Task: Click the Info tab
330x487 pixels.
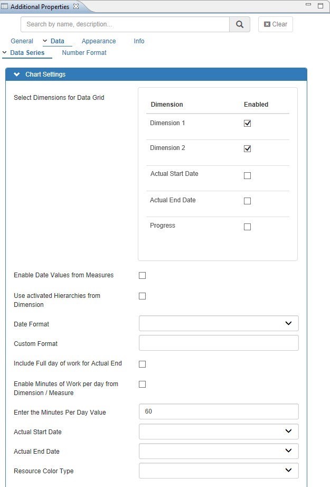Action: pyautogui.click(x=139, y=41)
